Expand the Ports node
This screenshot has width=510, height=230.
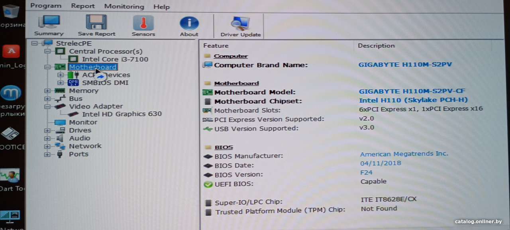[47, 154]
